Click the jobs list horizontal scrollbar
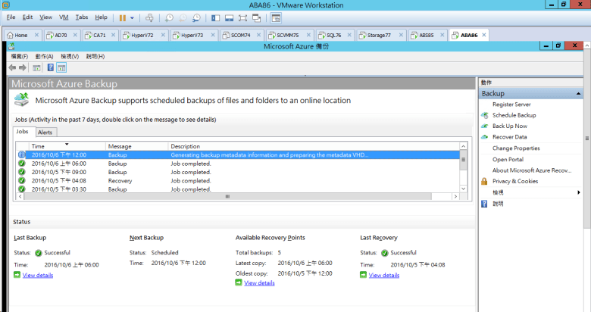Screen dimensions: 591x312 pyautogui.click(x=227, y=196)
